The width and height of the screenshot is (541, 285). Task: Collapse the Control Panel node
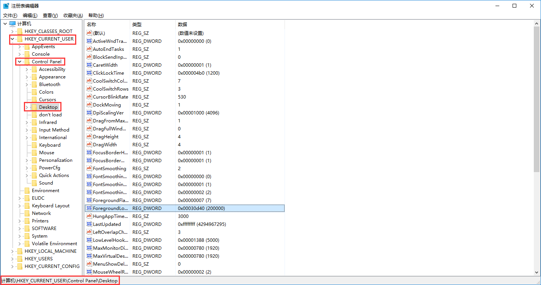pyautogui.click(x=19, y=61)
